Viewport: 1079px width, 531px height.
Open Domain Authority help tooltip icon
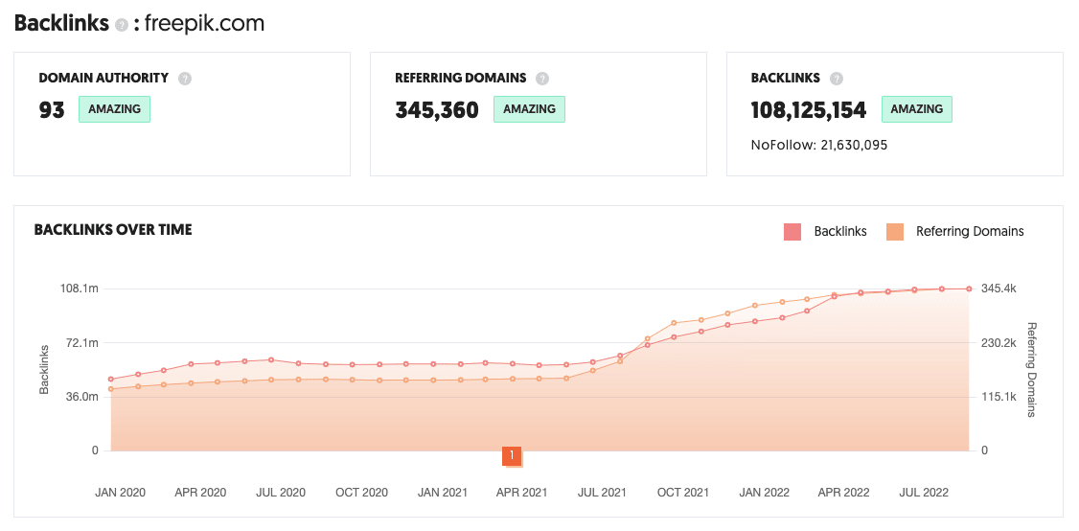pos(184,79)
